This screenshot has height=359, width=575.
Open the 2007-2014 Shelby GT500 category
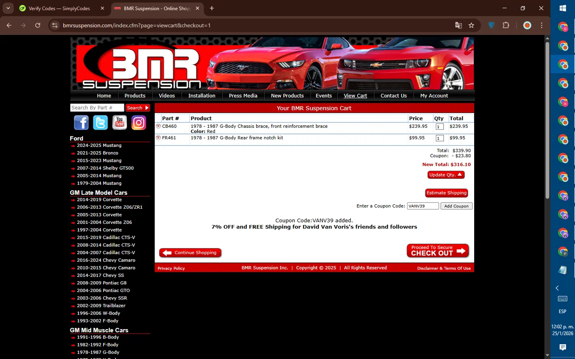click(105, 168)
